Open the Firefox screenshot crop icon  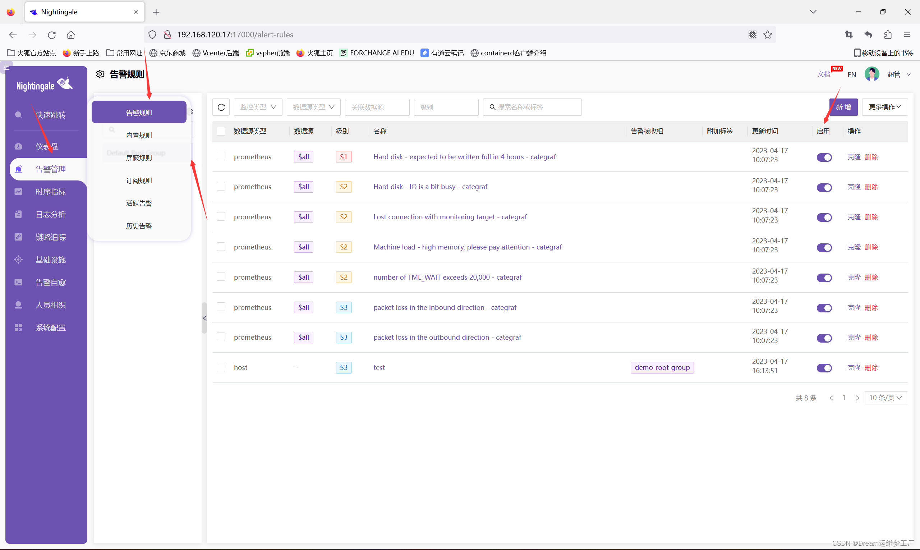coord(848,35)
